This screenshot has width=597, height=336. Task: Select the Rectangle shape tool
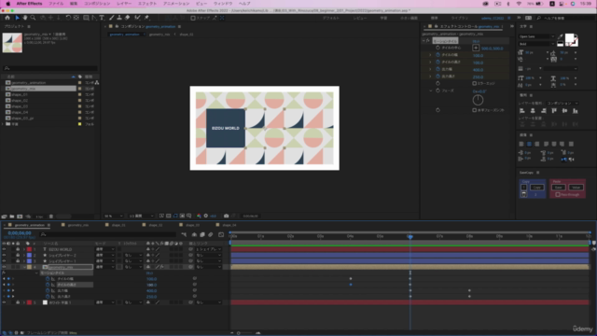[x=86, y=18]
